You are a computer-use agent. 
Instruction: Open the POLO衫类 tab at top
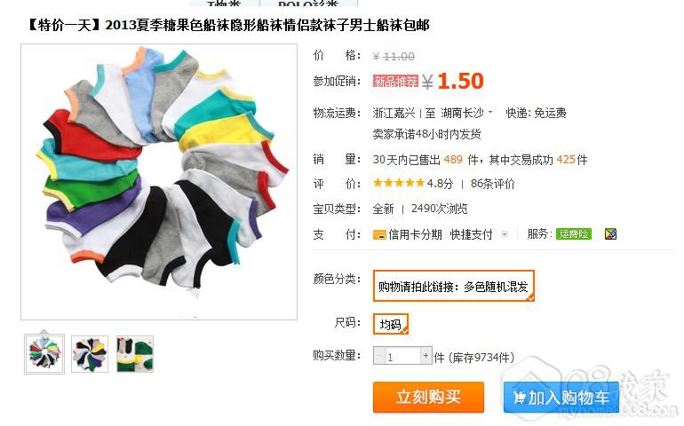[x=308, y=3]
